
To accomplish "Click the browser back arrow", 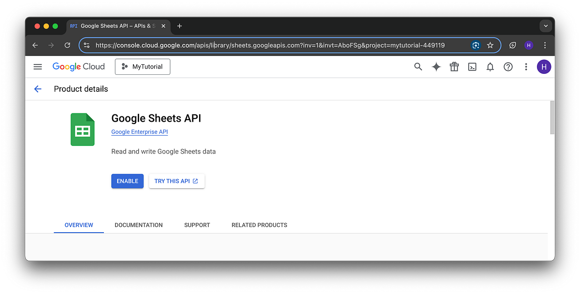I will click(35, 45).
